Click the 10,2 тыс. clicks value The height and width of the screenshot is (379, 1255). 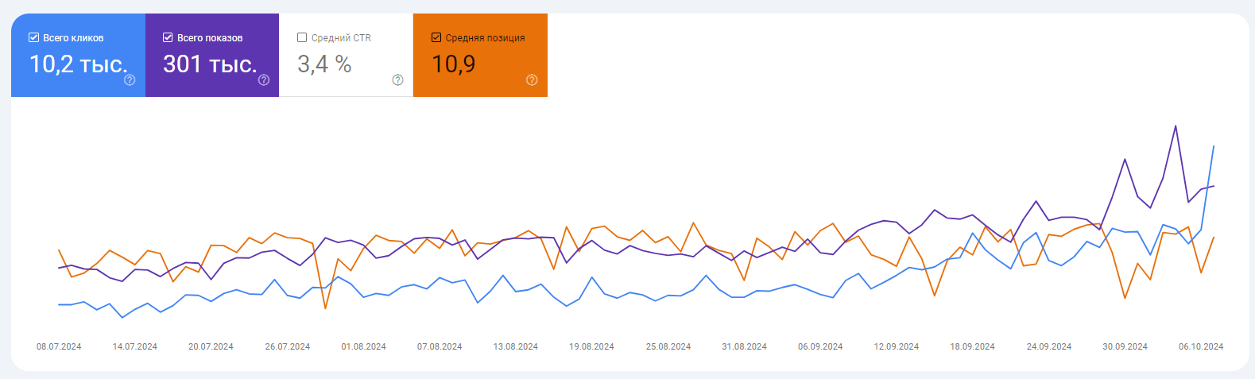(x=78, y=64)
